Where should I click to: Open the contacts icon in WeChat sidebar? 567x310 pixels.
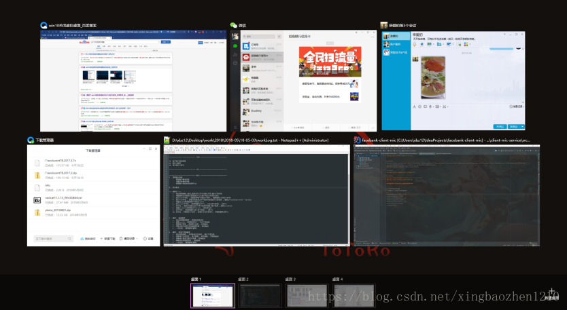click(235, 54)
